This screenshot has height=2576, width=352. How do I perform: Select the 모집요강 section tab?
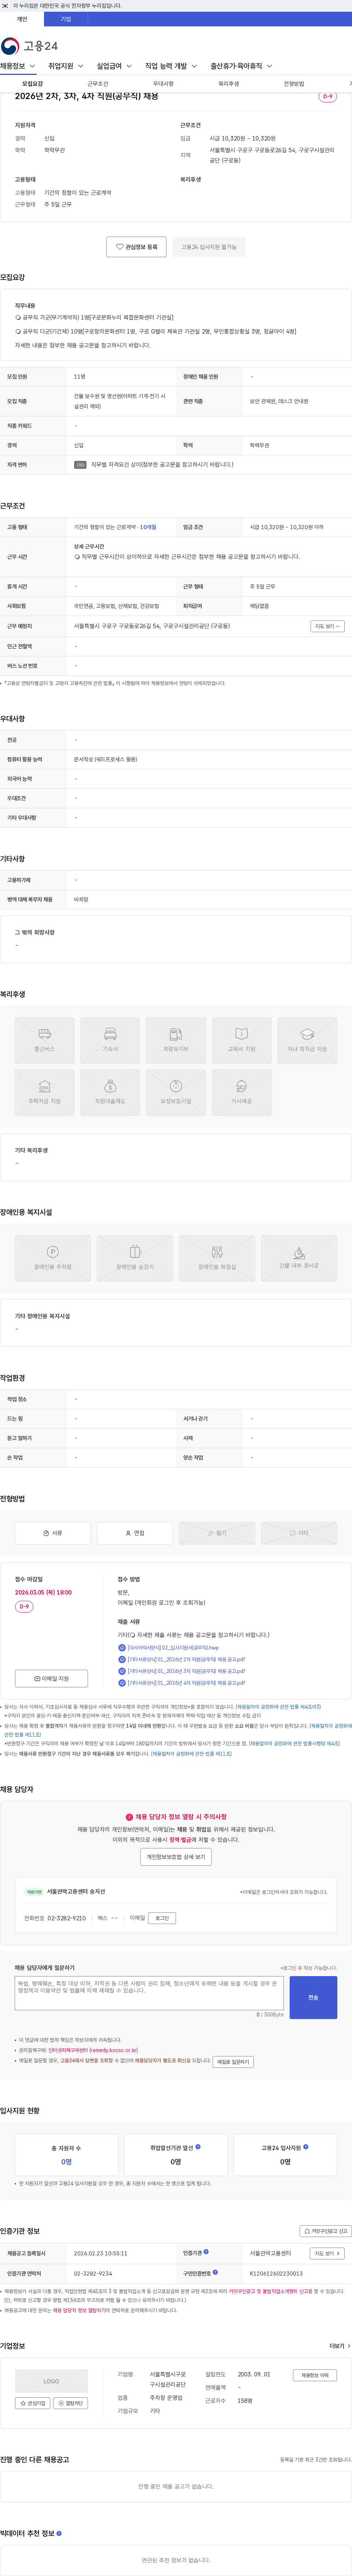point(32,84)
